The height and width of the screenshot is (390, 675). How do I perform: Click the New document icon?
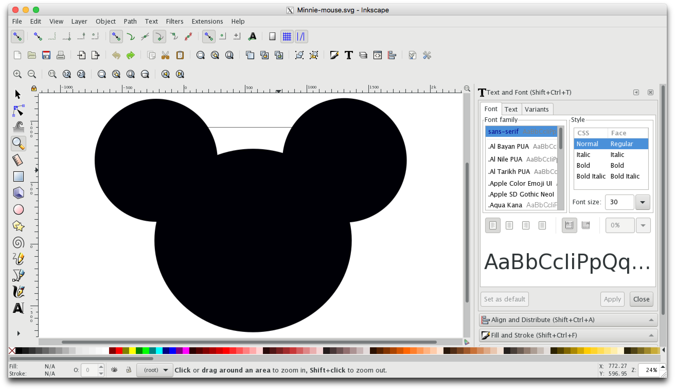click(17, 55)
